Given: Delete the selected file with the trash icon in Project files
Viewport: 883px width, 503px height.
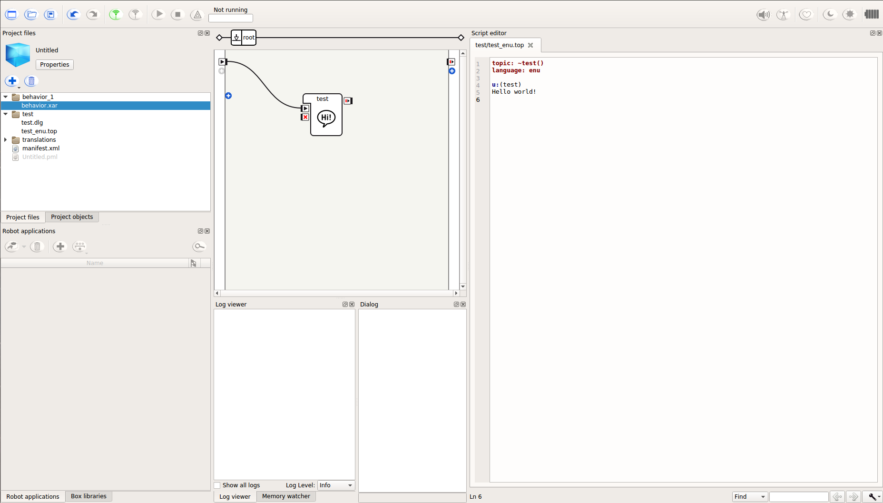Looking at the screenshot, I should click(31, 81).
